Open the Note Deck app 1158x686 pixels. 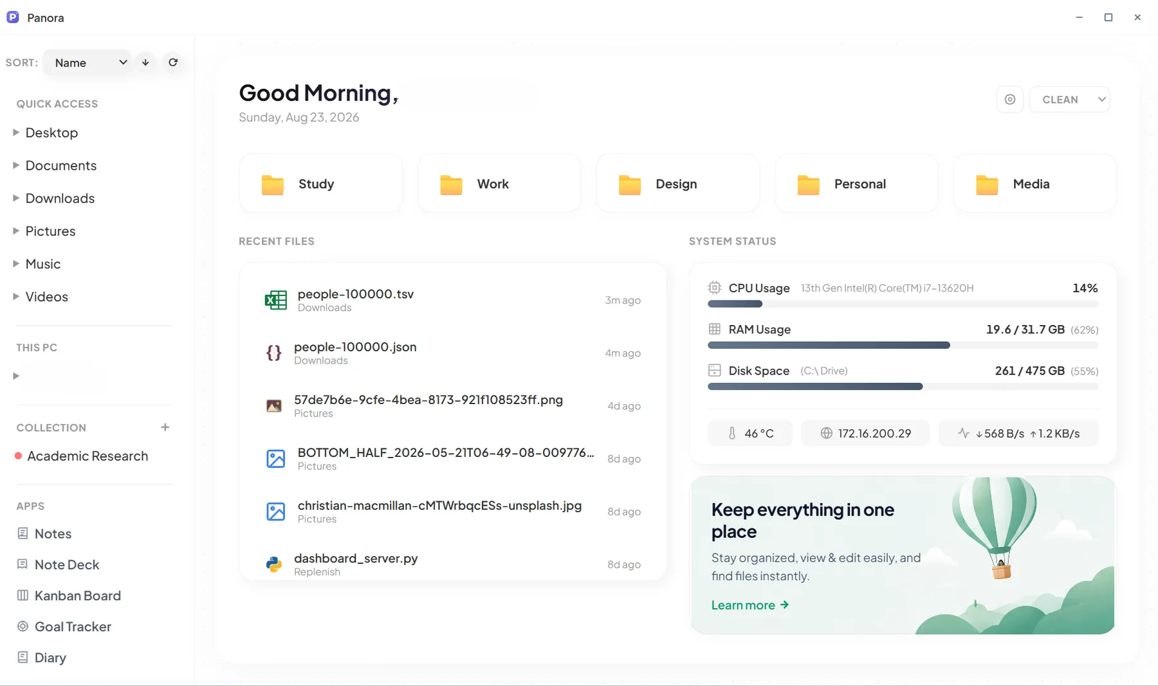(x=58, y=564)
